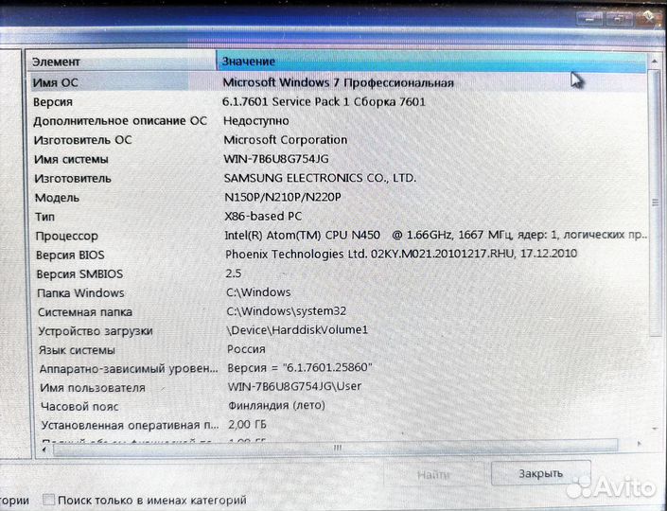Image resolution: width=667 pixels, height=511 pixels.
Task: Click the vertical scrollbar up arrow
Action: pyautogui.click(x=655, y=62)
